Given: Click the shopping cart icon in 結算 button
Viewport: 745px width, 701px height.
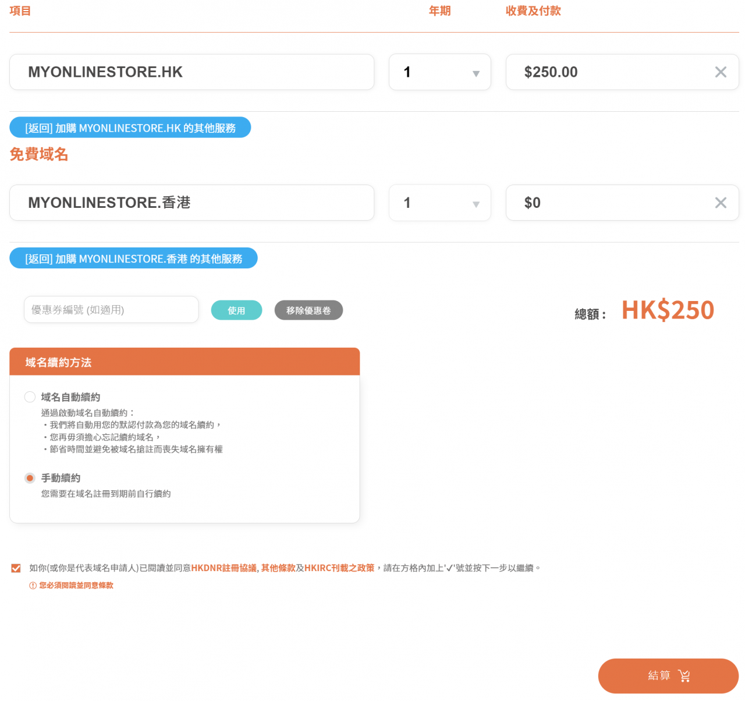Looking at the screenshot, I should (x=684, y=676).
